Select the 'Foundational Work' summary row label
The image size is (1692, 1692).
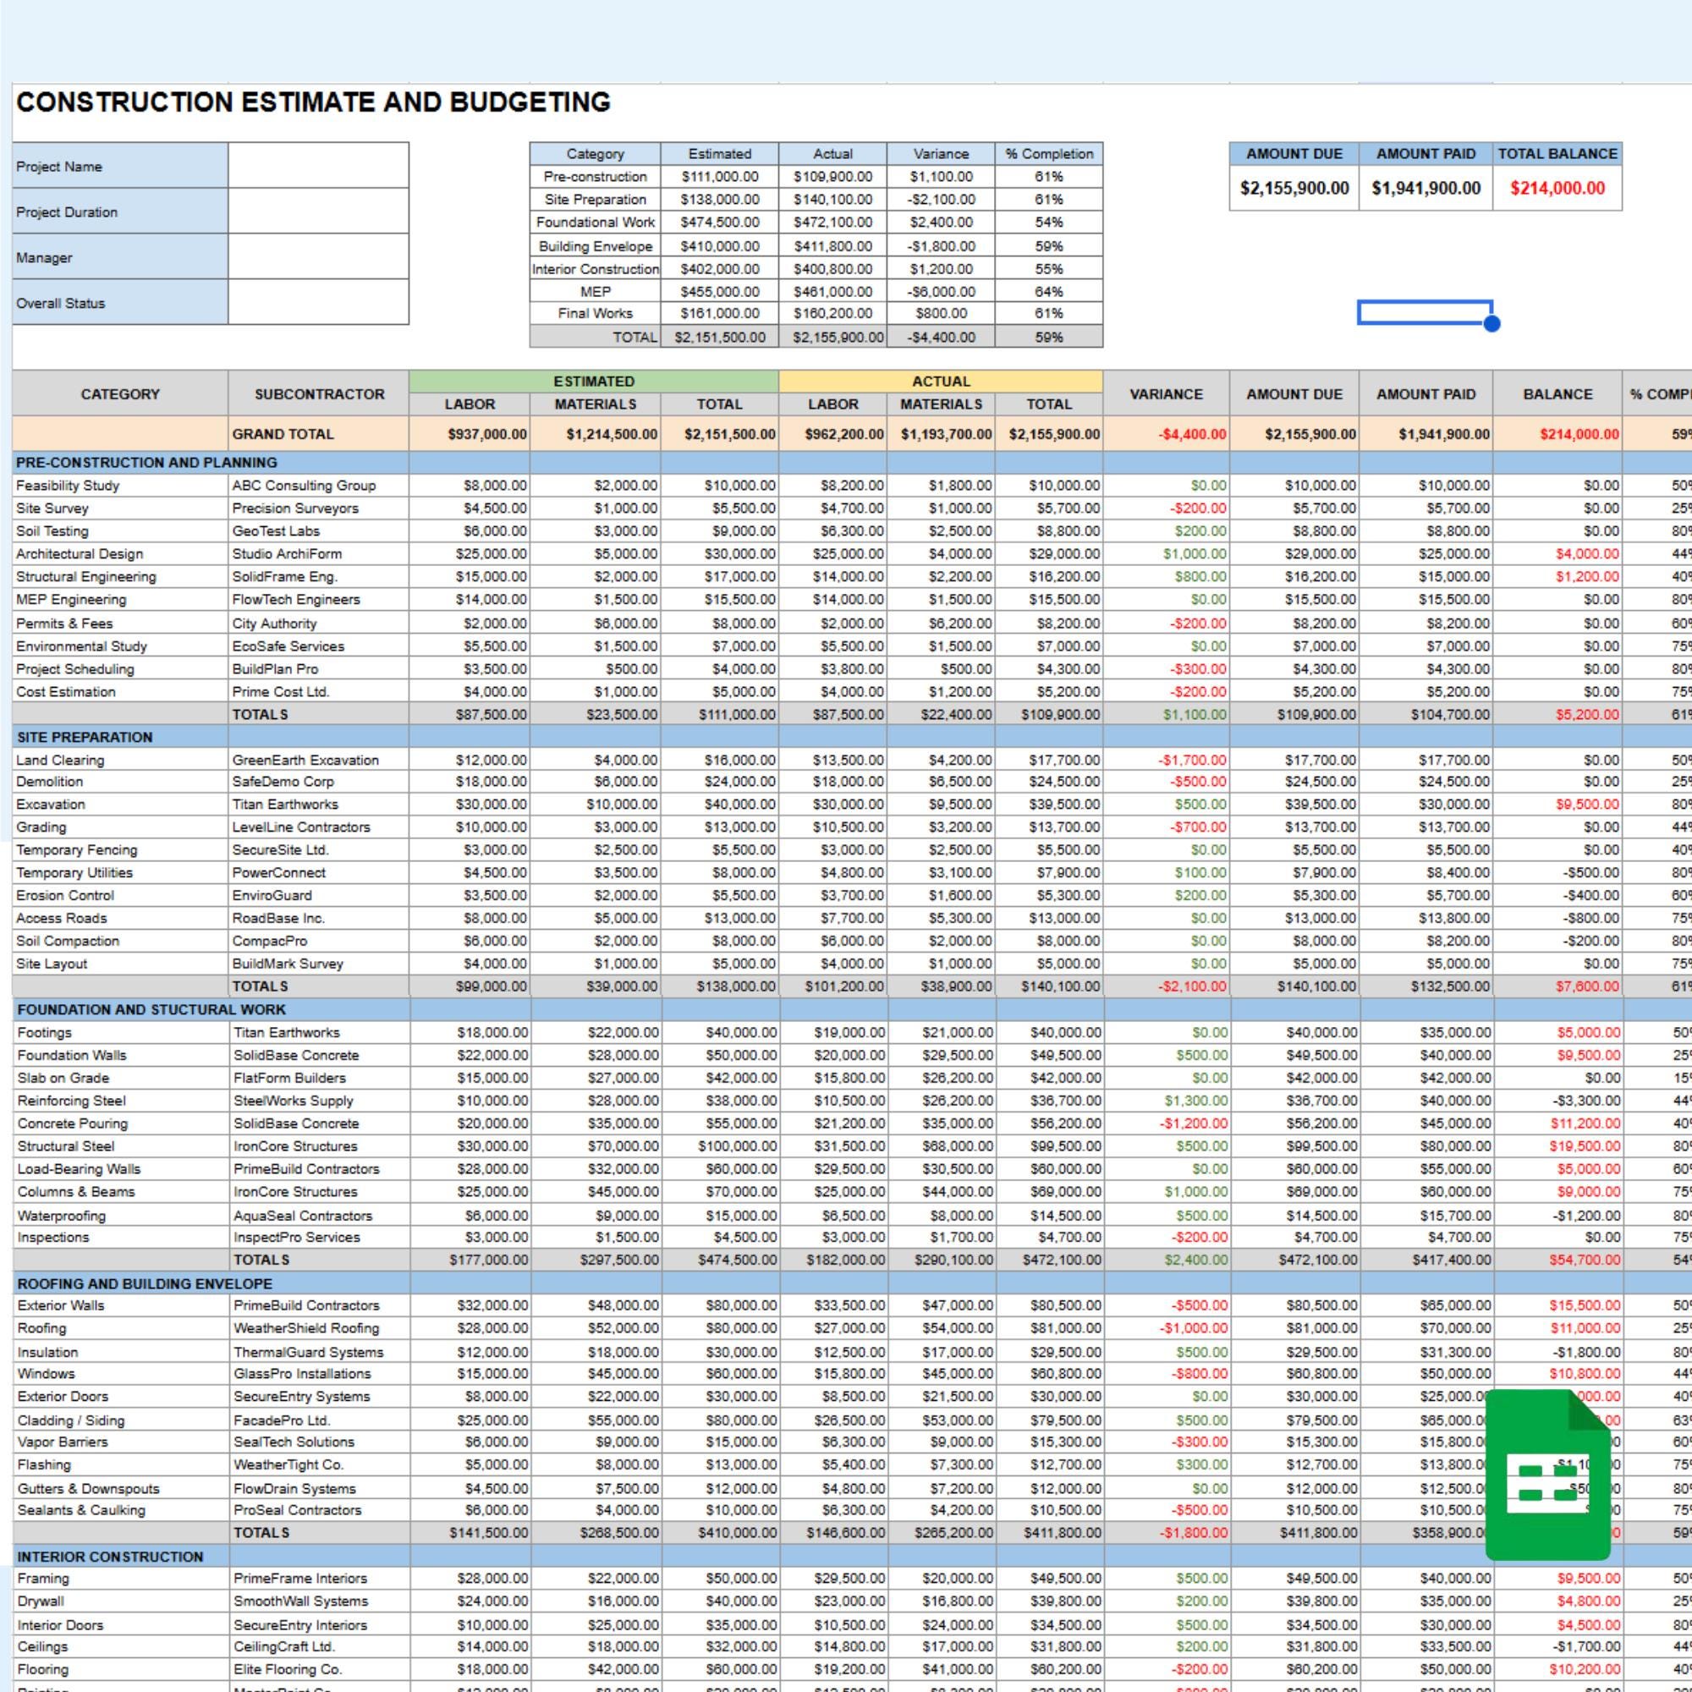[596, 222]
